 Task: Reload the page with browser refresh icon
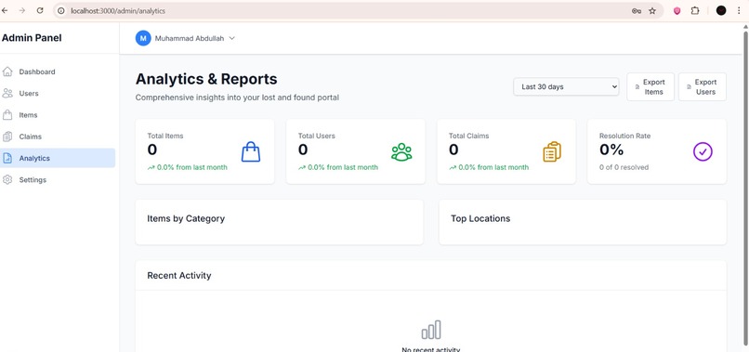[x=40, y=10]
